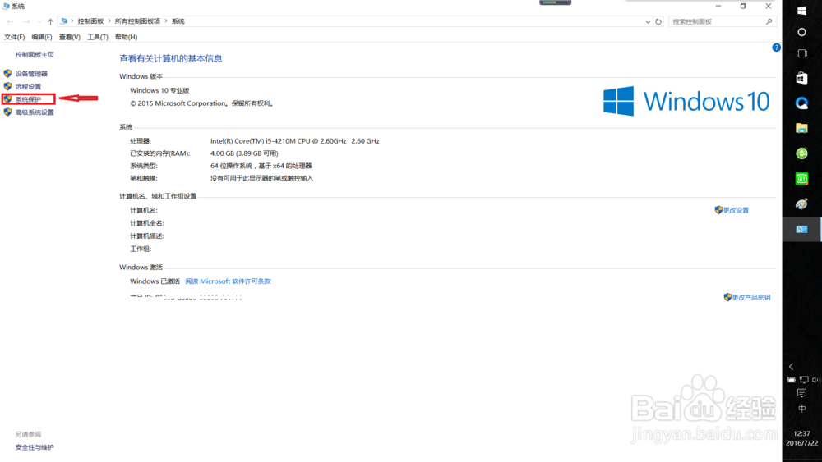Click the 4.00 GB RAM value
Viewport: 822px width, 462px height.
(244, 153)
